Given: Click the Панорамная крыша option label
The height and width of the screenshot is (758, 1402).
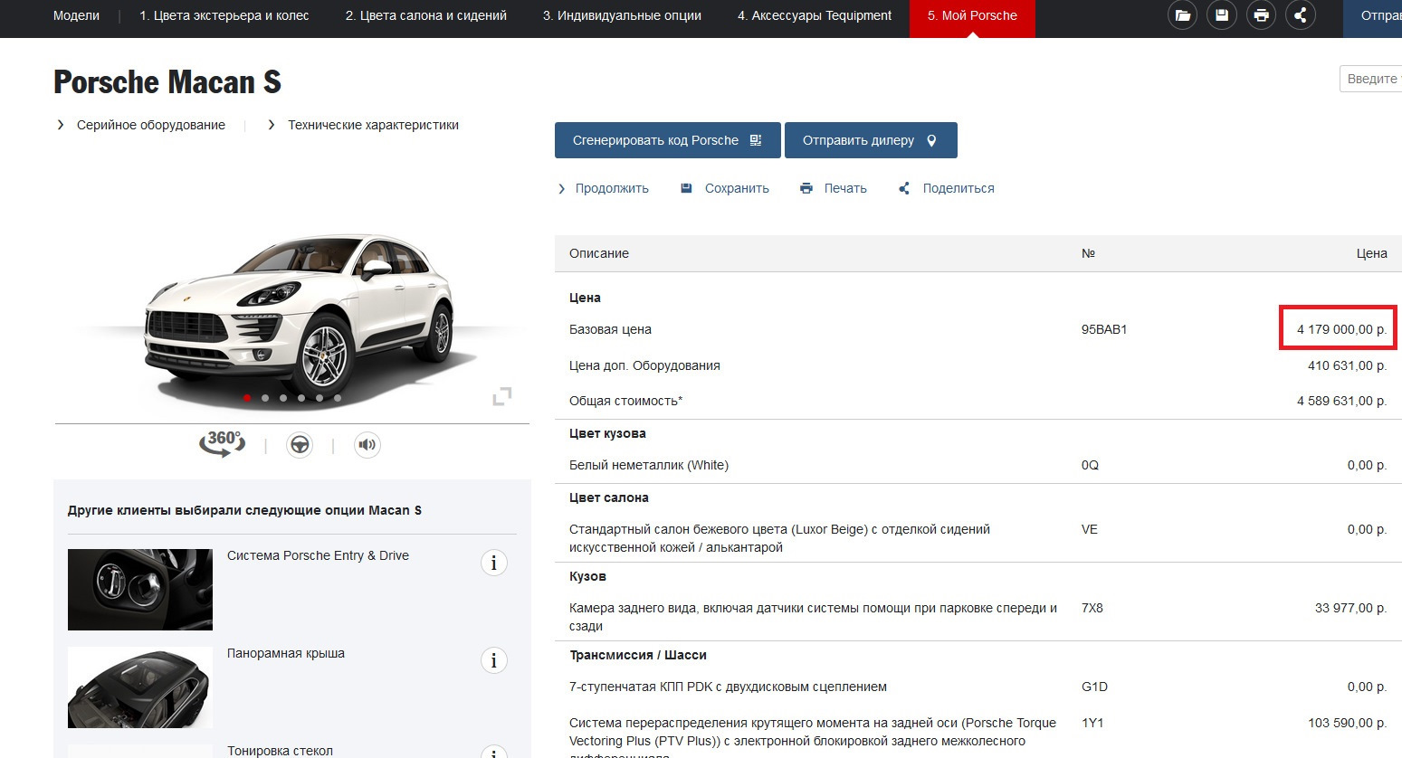Looking at the screenshot, I should point(286,653).
